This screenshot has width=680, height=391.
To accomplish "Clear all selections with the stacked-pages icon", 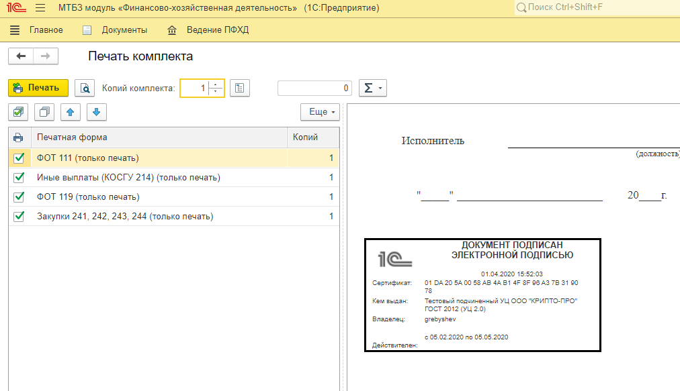I will click(44, 112).
